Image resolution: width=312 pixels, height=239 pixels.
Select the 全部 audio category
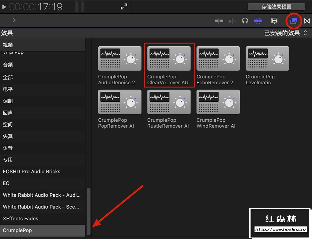pos(43,77)
